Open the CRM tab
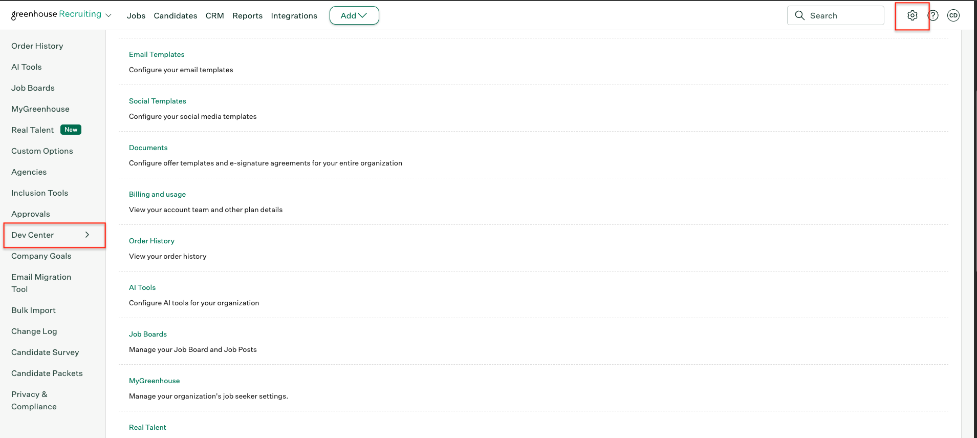 215,16
